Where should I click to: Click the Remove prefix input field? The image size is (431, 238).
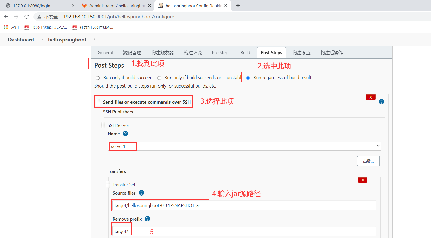coord(244,231)
